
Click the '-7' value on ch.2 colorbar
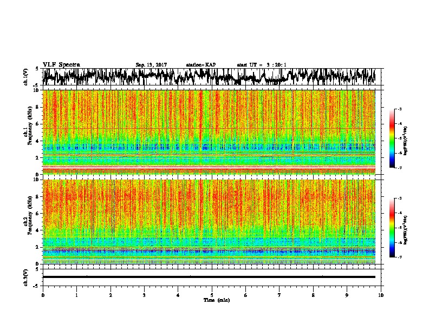tap(400, 257)
